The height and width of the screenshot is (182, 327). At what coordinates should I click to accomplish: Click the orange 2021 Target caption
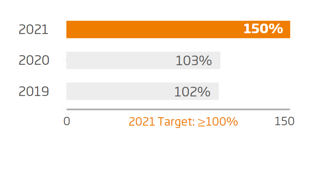click(183, 122)
